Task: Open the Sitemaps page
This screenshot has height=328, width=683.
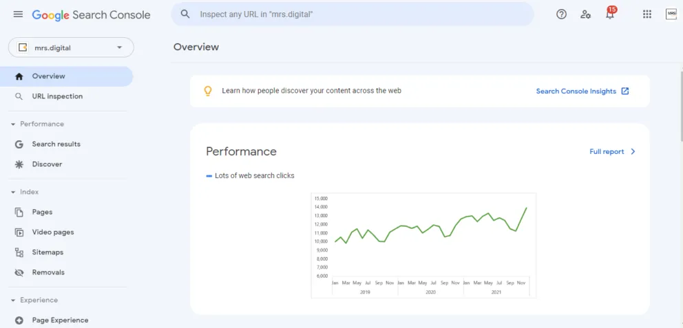Action: coord(48,252)
